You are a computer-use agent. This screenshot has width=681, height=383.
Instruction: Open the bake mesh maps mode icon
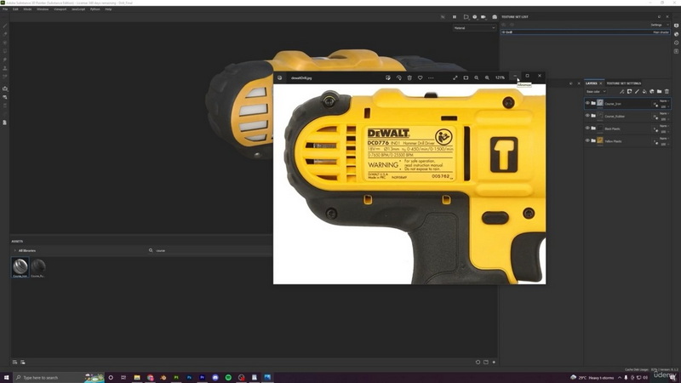(5, 89)
